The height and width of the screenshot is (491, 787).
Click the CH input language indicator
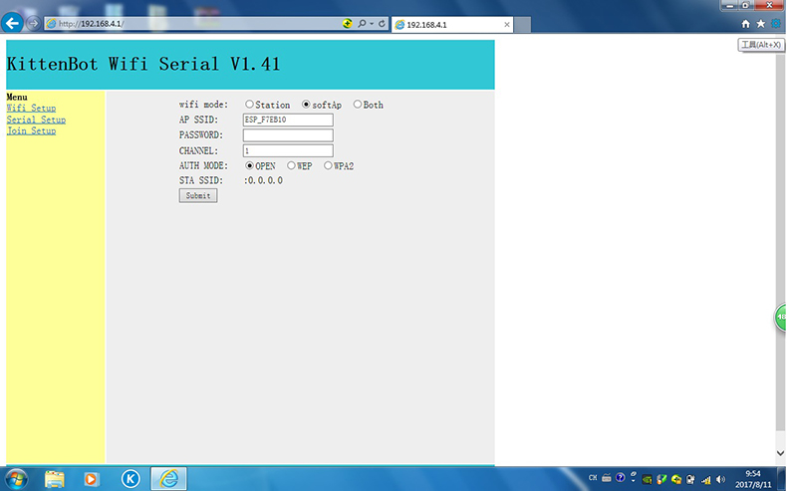(x=594, y=478)
